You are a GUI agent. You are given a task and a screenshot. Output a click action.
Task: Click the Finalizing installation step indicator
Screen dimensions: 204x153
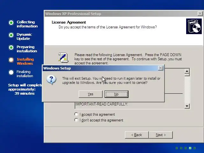pos(11,72)
